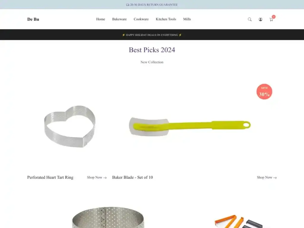Open the Cookware menu

[141, 19]
